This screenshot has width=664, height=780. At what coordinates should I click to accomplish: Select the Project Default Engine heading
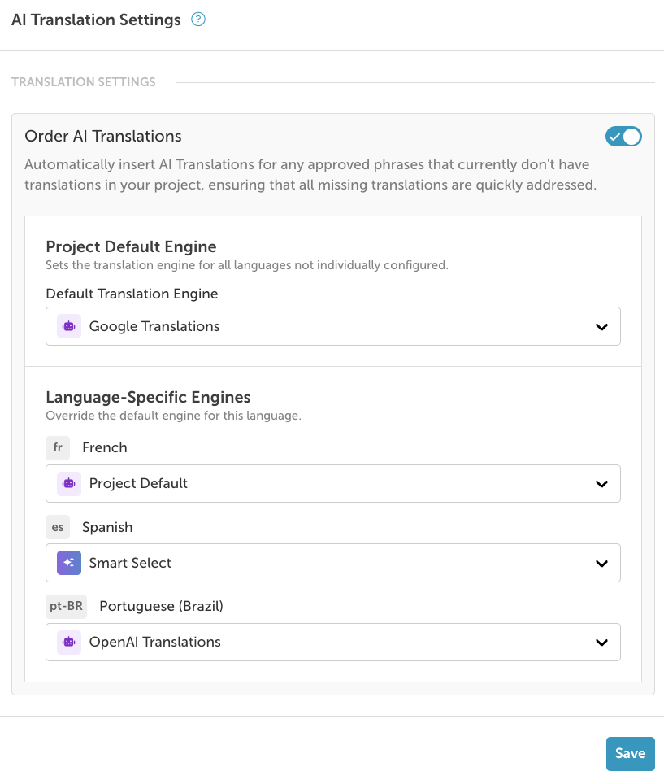(x=131, y=246)
